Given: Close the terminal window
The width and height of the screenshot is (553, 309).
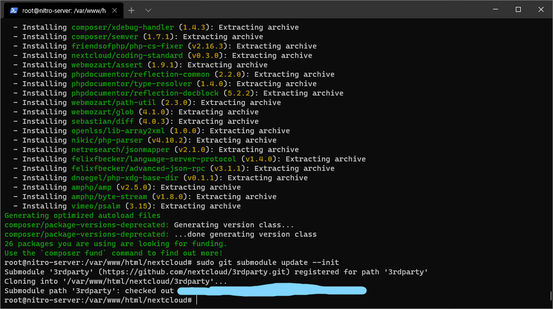Looking at the screenshot, I should coord(541,9).
